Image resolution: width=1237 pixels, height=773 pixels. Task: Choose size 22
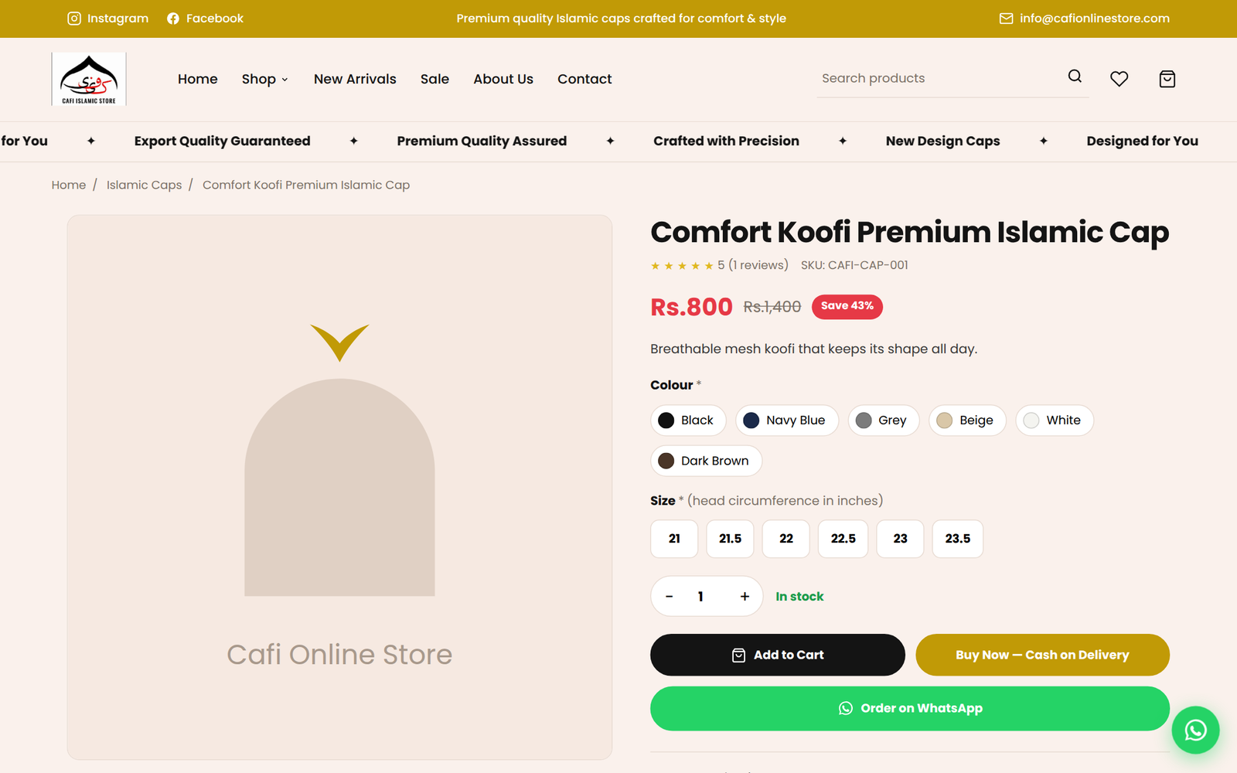[x=786, y=539]
